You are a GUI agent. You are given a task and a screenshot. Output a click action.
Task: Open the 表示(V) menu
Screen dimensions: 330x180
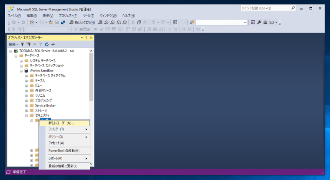tap(48, 16)
